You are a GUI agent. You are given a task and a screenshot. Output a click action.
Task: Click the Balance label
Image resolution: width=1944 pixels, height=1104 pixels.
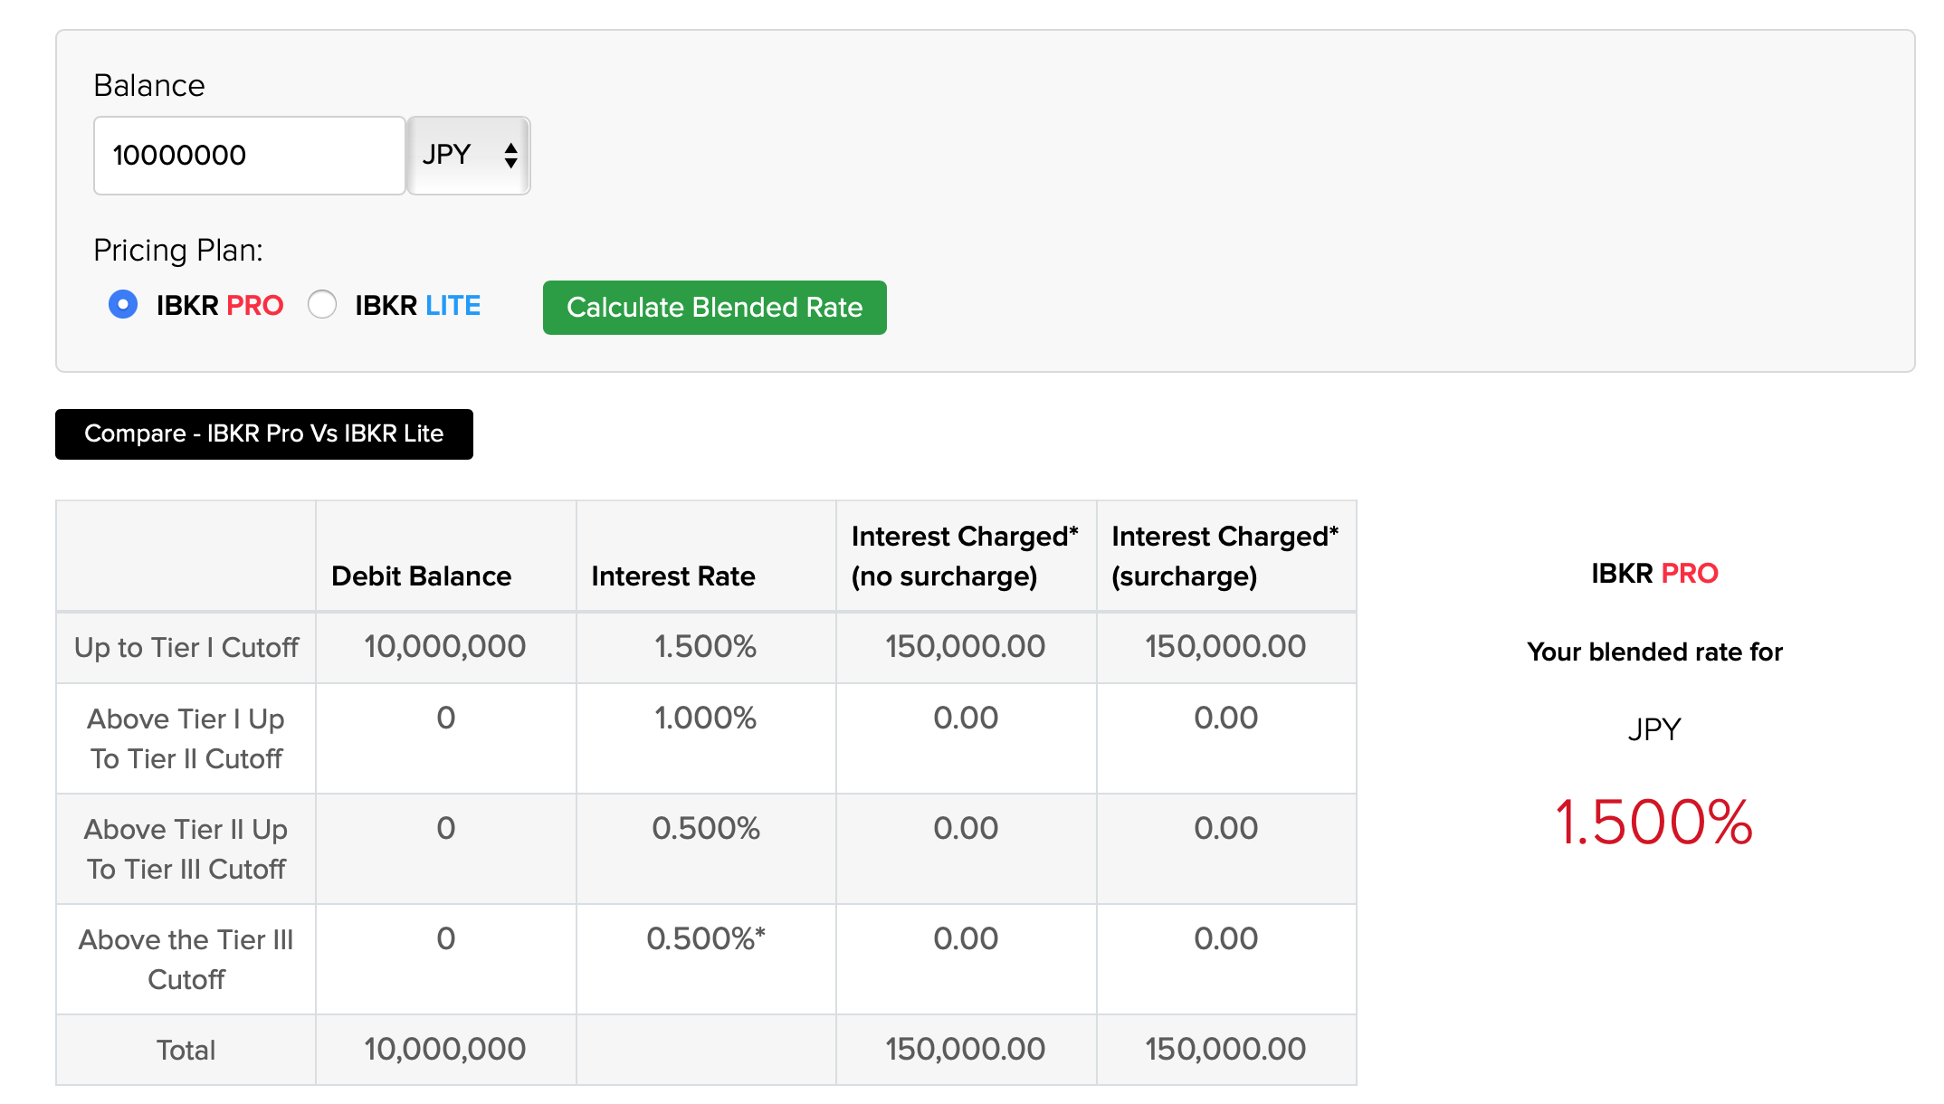point(149,86)
